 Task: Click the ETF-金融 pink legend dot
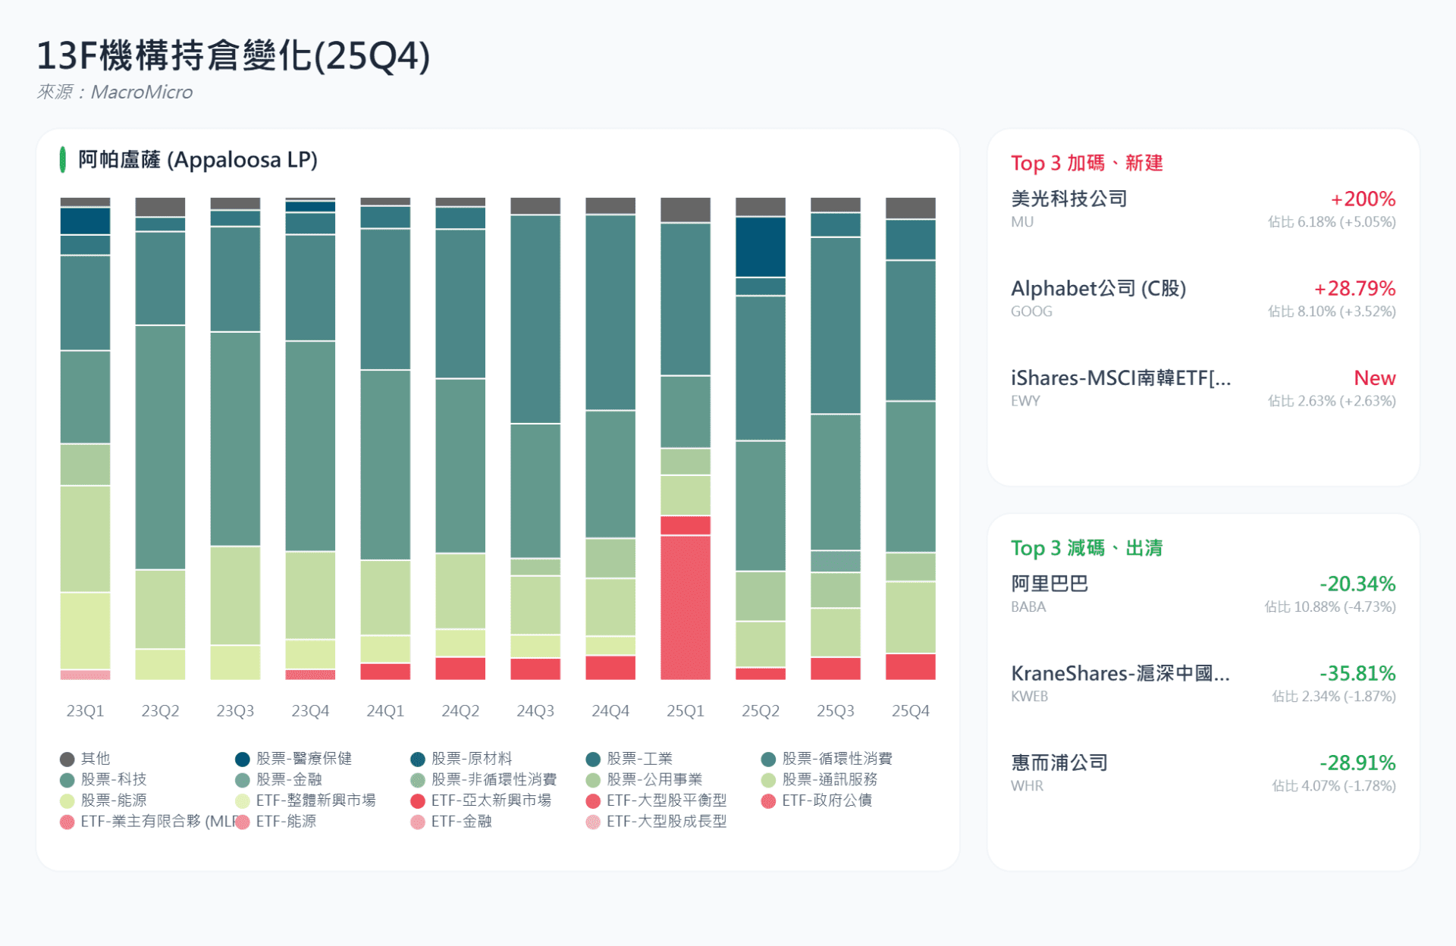click(x=418, y=822)
